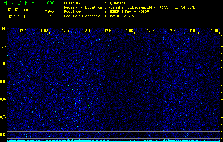Click the NESDR SMArt + HDSDR text
This screenshot has width=223, height=142.
pyautogui.click(x=129, y=12)
